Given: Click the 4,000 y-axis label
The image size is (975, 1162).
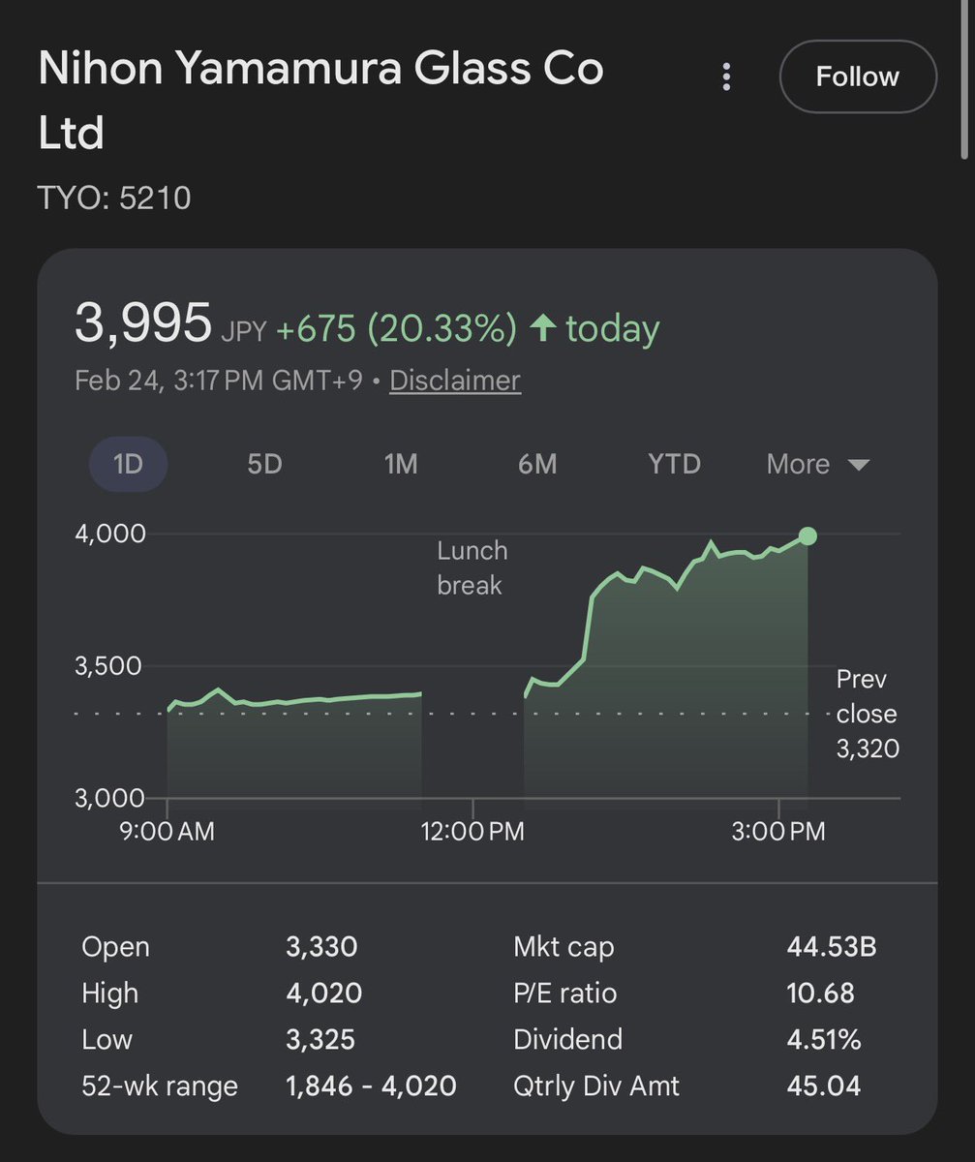Looking at the screenshot, I should (x=110, y=534).
